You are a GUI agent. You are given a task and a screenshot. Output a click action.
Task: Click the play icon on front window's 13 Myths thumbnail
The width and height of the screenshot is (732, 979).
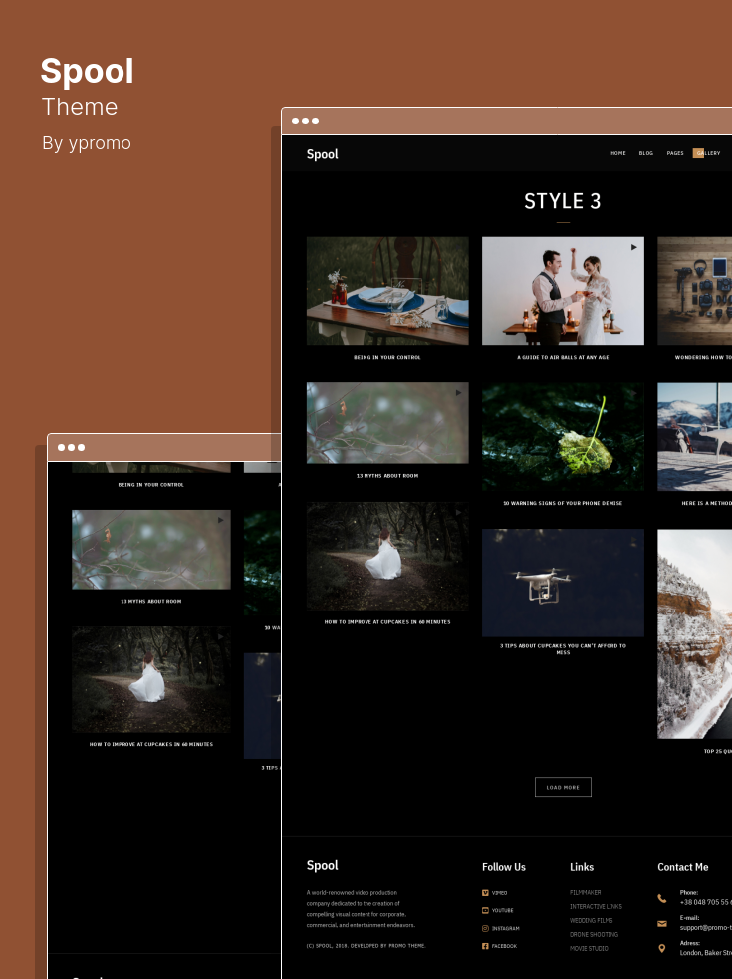458,393
